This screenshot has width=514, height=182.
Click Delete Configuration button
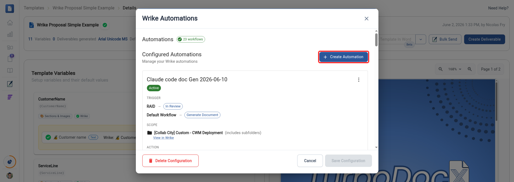pos(170,161)
